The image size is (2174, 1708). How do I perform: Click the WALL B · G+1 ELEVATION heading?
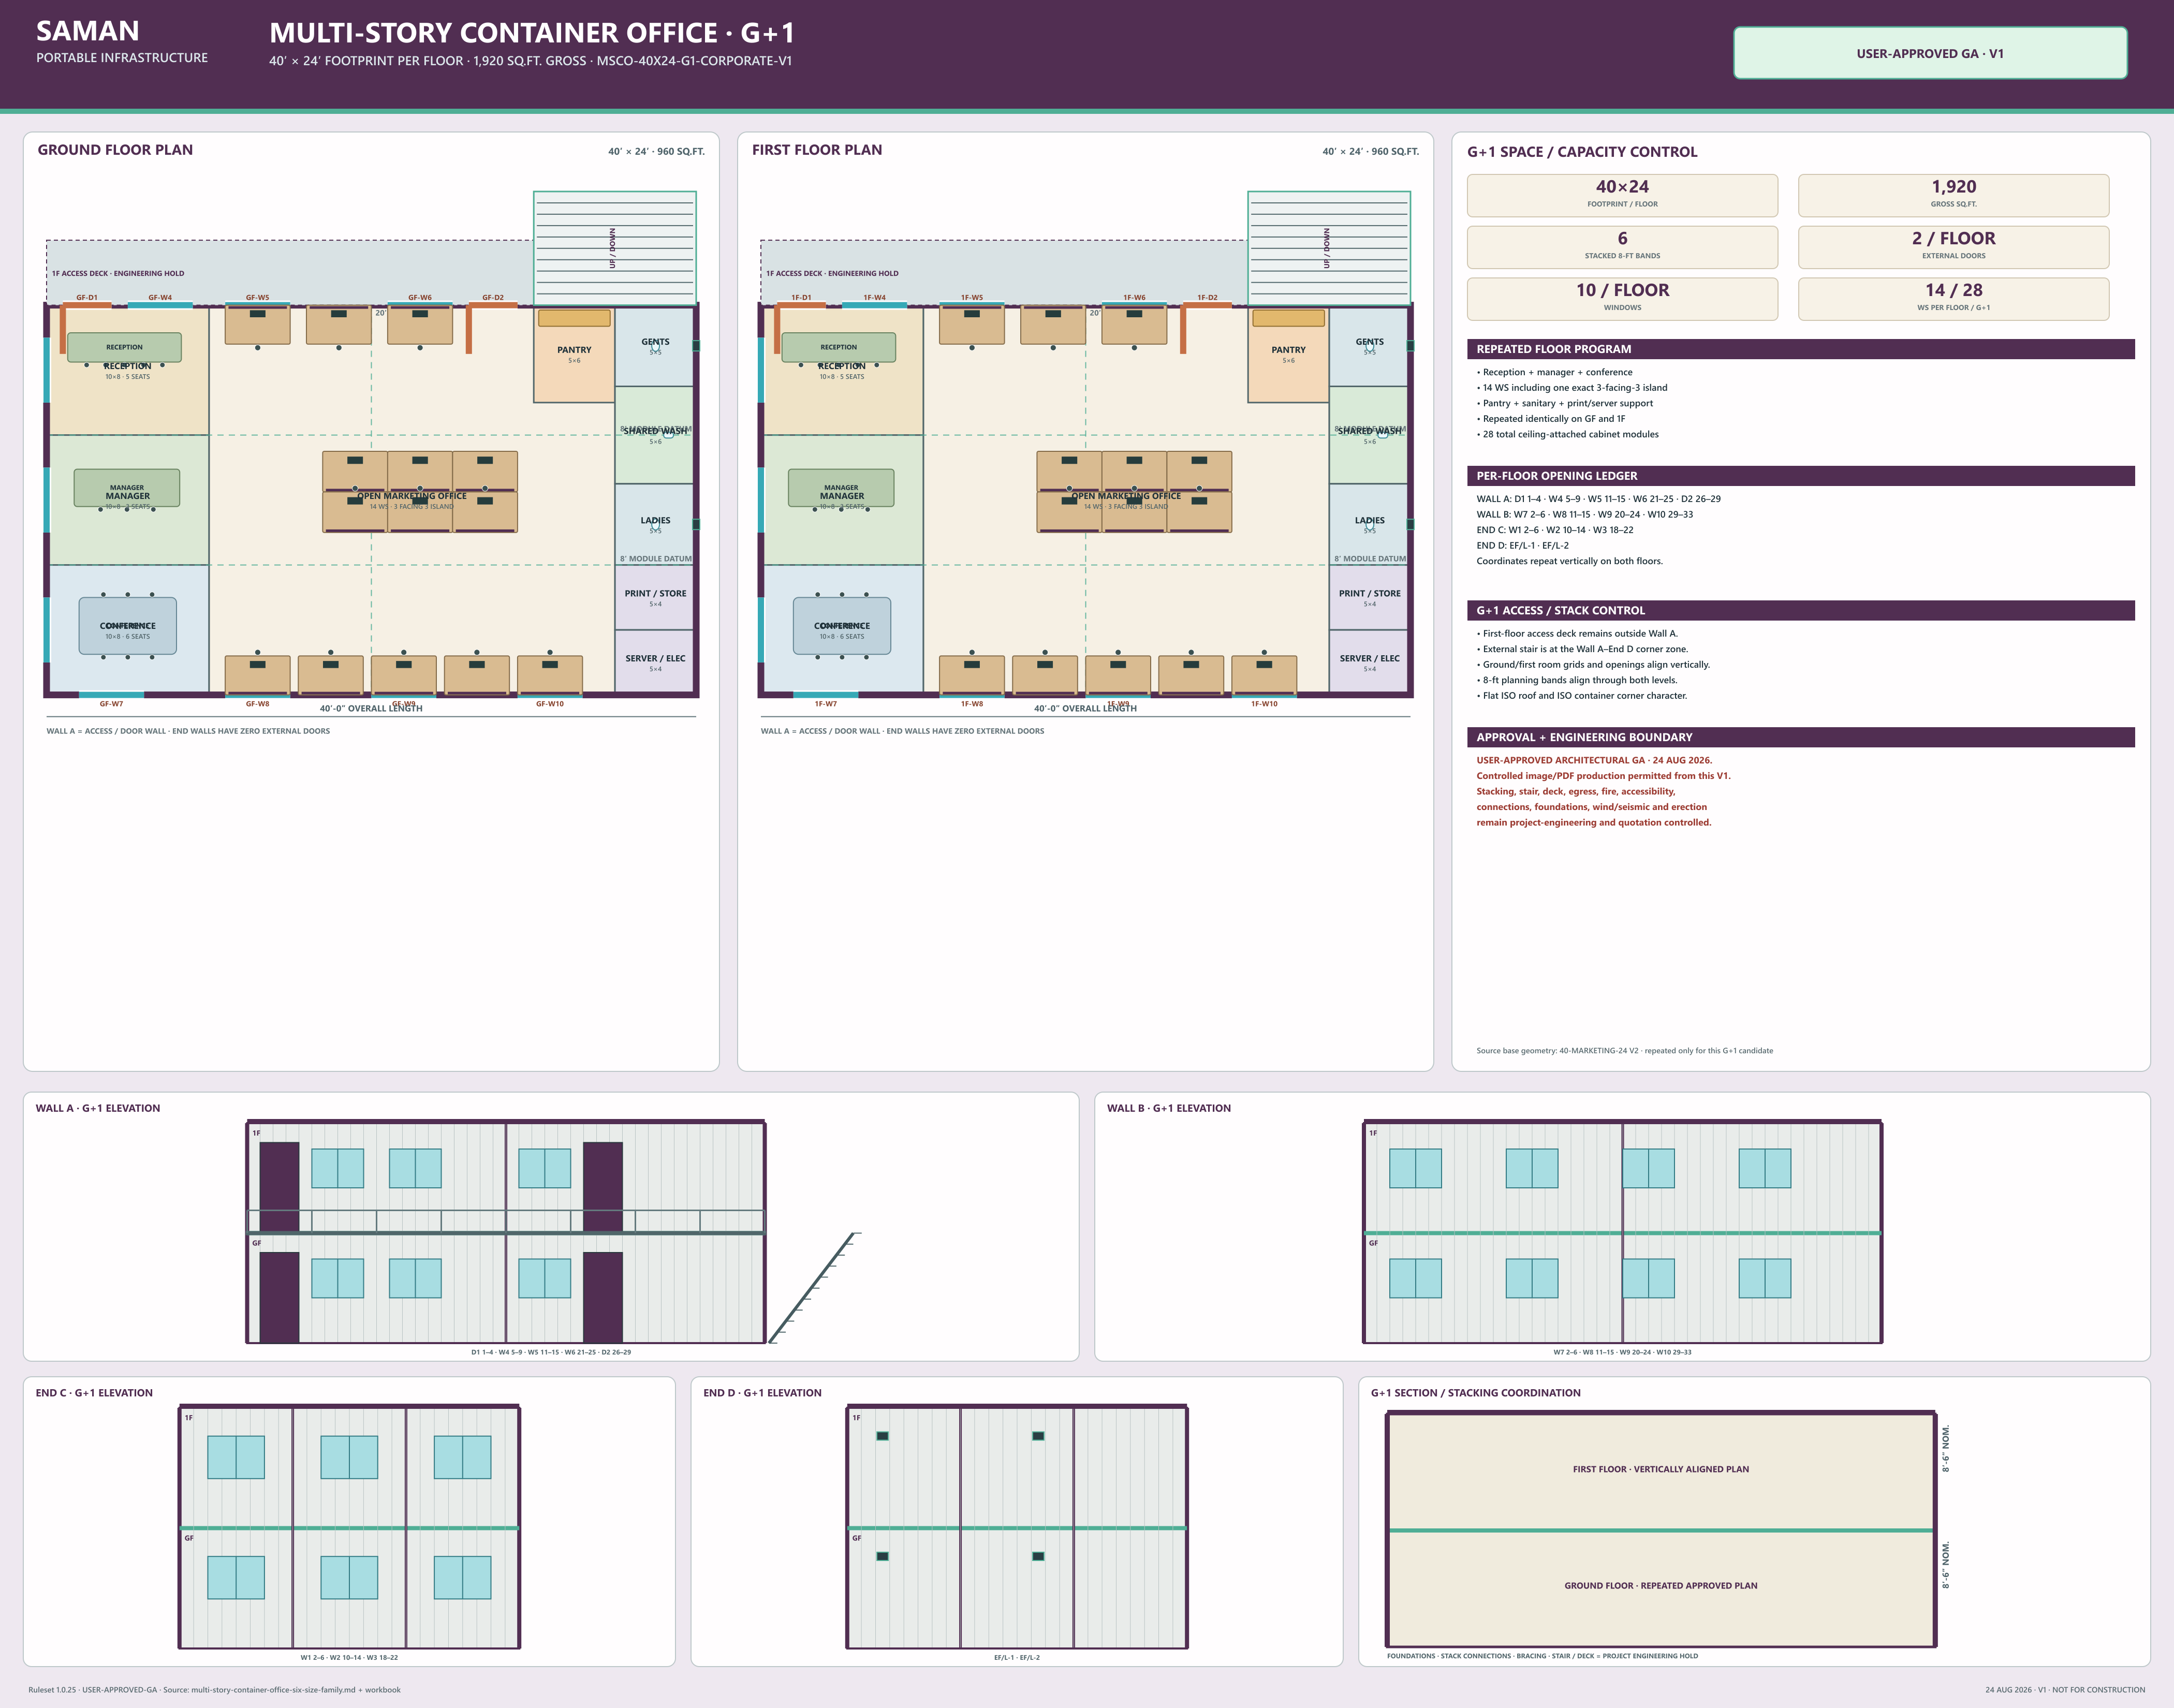[1169, 1108]
